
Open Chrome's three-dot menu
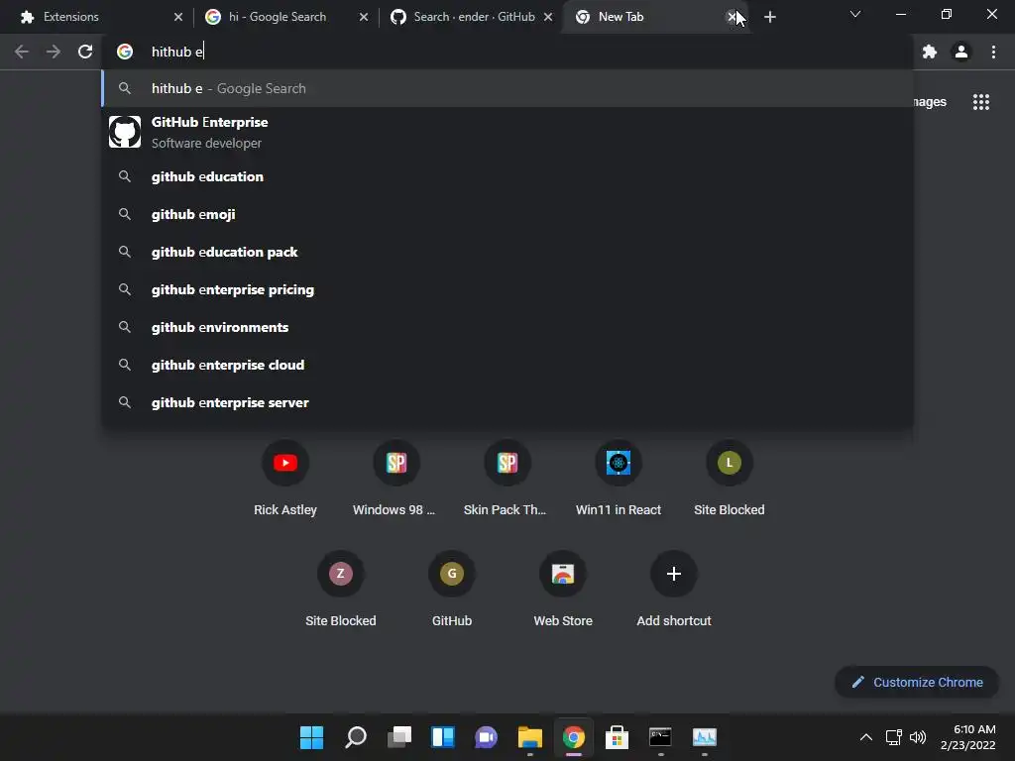click(993, 52)
